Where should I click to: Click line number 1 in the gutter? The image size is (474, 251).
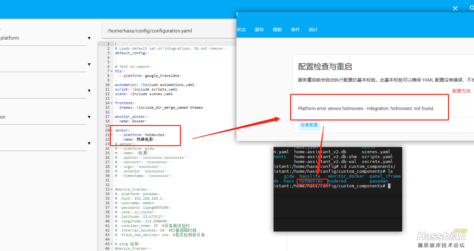[x=108, y=44]
